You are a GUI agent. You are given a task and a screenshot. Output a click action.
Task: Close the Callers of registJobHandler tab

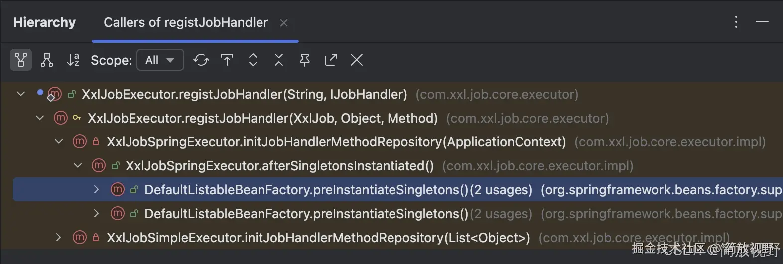[x=284, y=23]
